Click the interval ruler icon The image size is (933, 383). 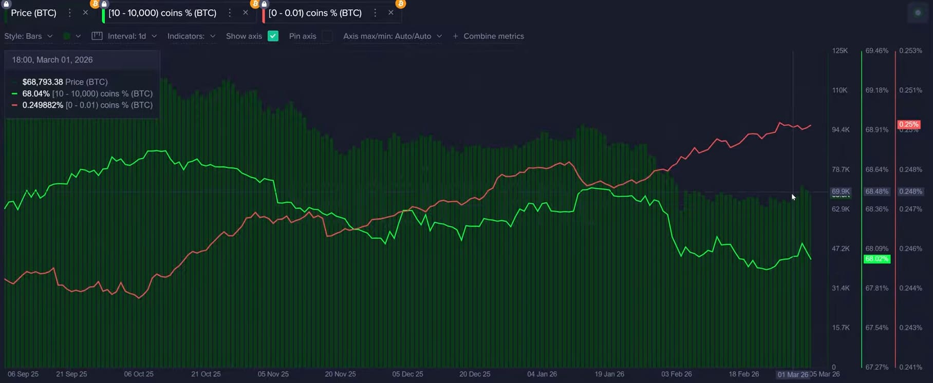[x=97, y=36]
